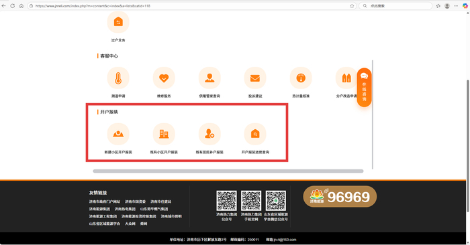Click the 邮政编码 250011 text

pyautogui.click(x=244, y=240)
